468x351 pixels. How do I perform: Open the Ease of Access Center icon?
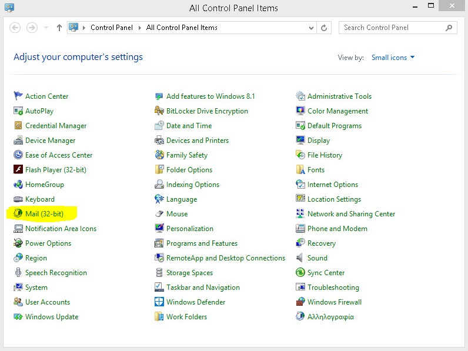point(18,155)
